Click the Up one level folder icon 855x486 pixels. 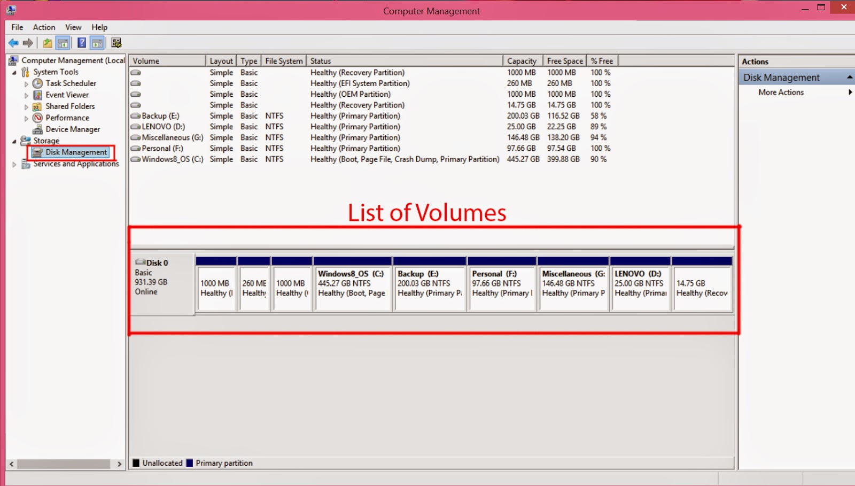tap(46, 43)
